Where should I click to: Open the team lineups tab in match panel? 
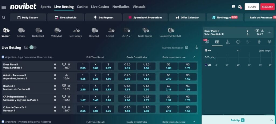click(269, 42)
